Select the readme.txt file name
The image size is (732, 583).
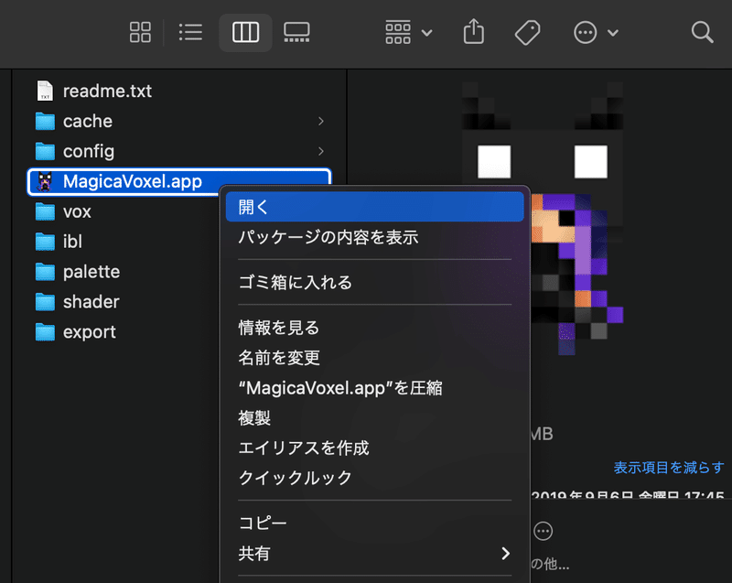point(107,91)
